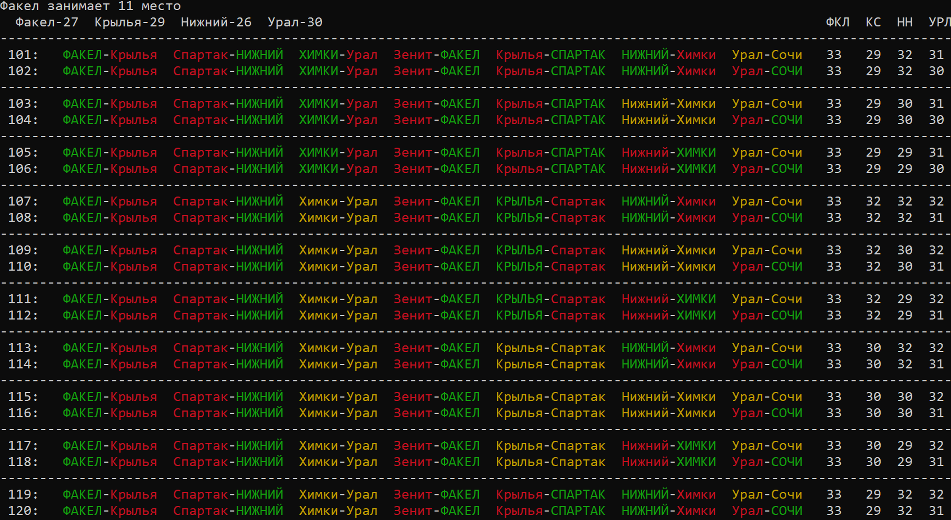Select 'Урал-СОЧИ' in row 110
The width and height of the screenshot is (951, 520).
point(767,267)
